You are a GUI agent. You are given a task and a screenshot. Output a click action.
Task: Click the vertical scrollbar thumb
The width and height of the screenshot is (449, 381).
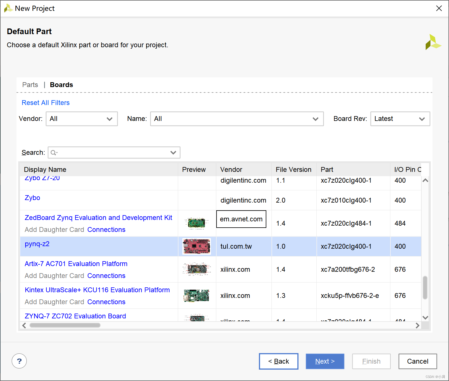[425, 287]
